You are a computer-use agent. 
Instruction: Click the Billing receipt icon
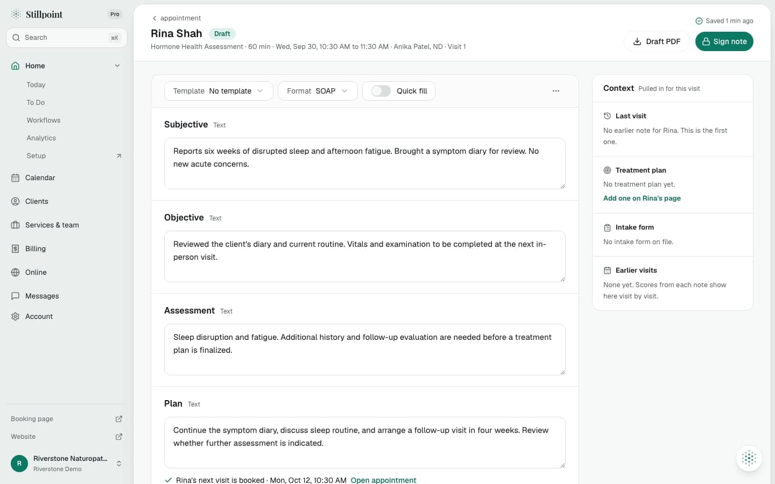(x=16, y=248)
